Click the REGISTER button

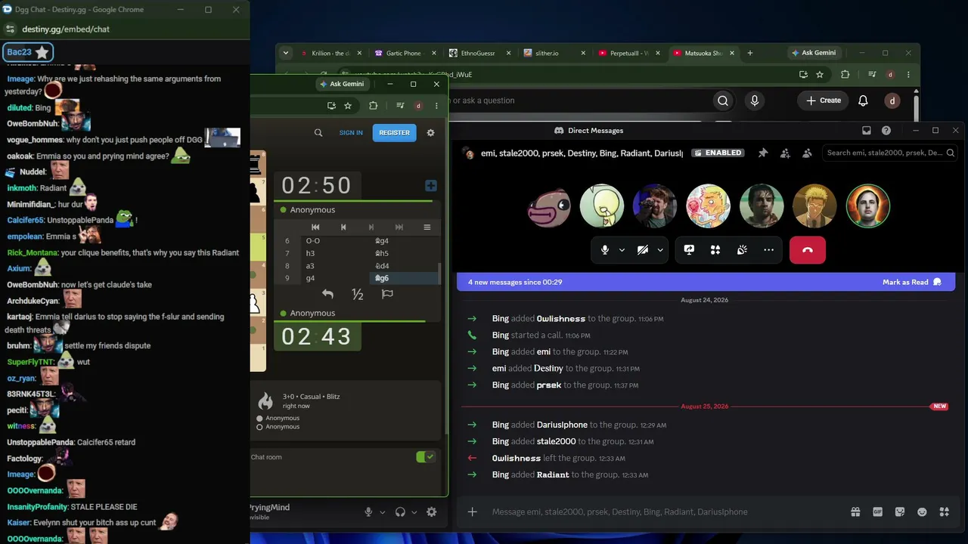pos(395,132)
